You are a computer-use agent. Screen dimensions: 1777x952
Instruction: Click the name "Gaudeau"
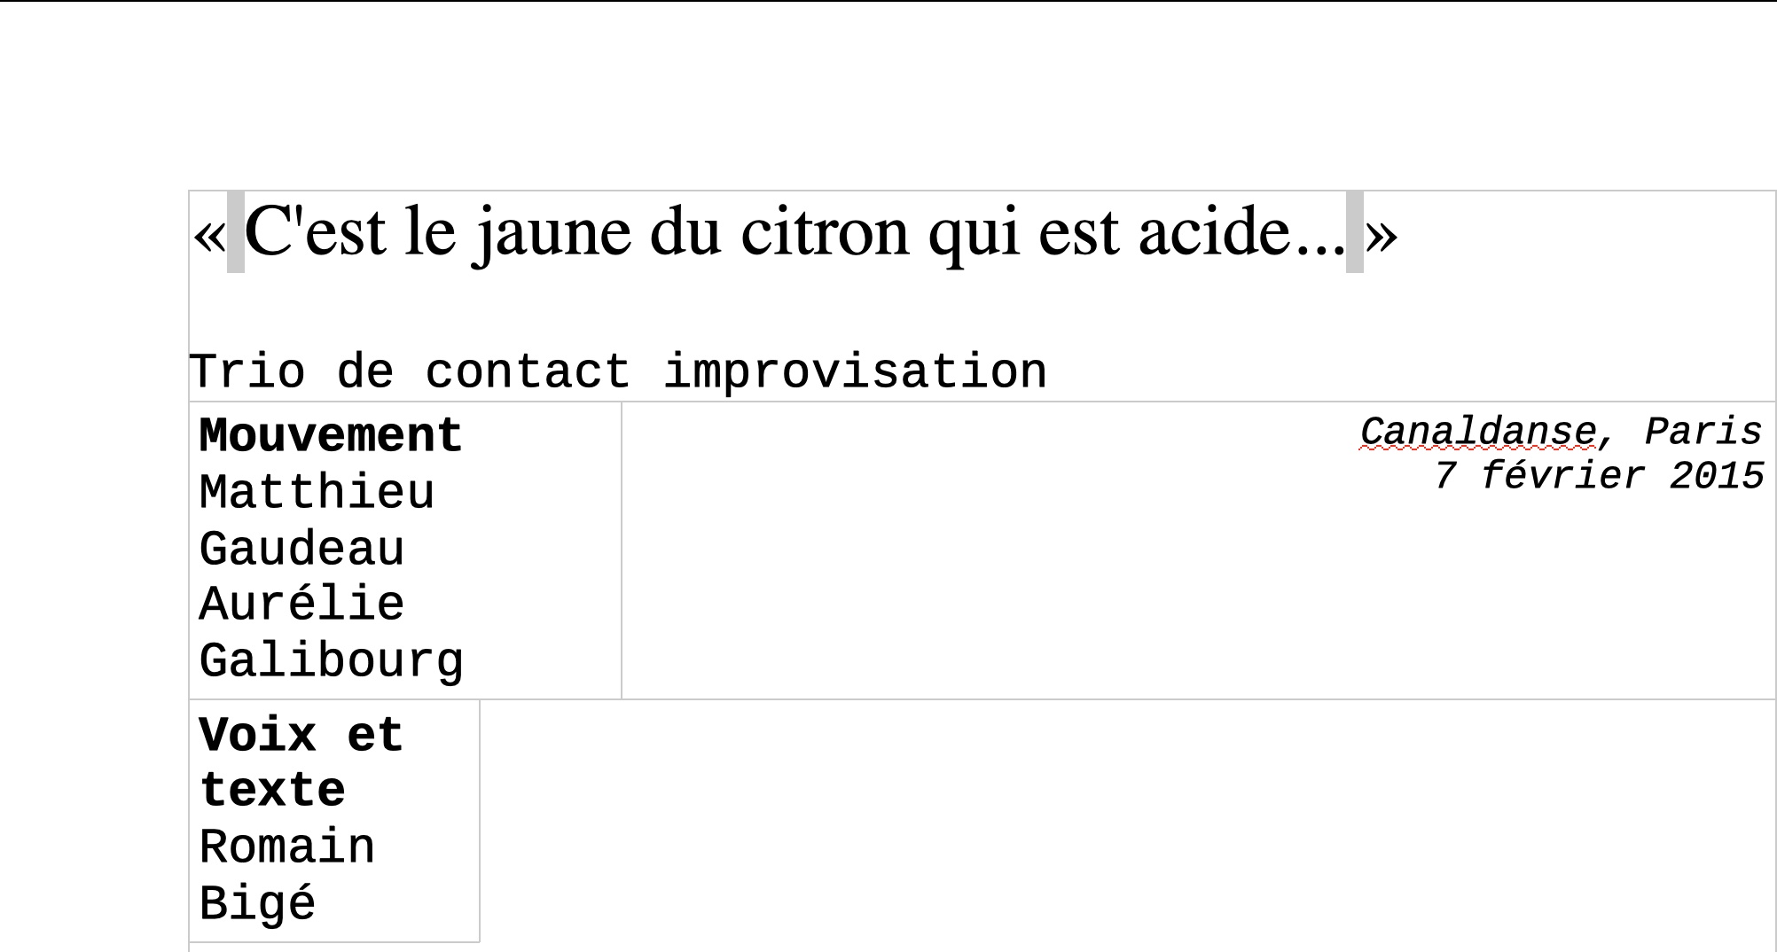pos(301,550)
